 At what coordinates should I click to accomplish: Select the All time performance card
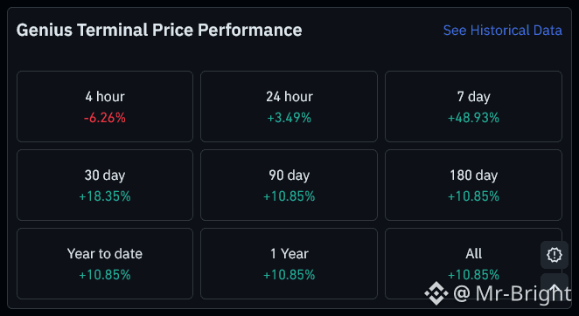point(473,264)
